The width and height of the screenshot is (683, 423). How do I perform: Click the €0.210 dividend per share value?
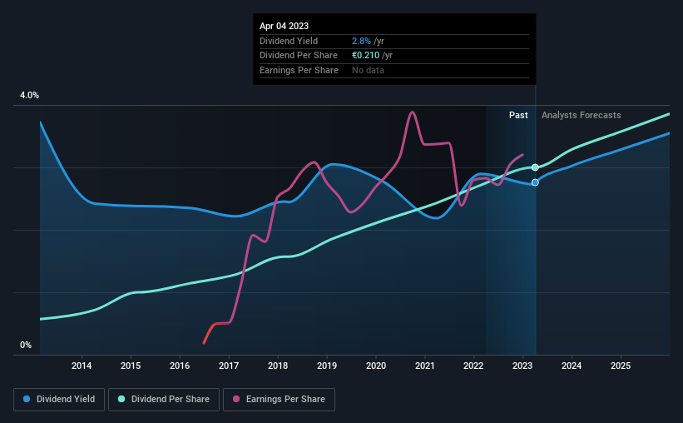click(366, 56)
